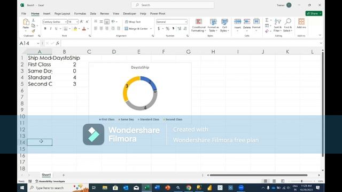Expand the formula bar

(x=321, y=43)
